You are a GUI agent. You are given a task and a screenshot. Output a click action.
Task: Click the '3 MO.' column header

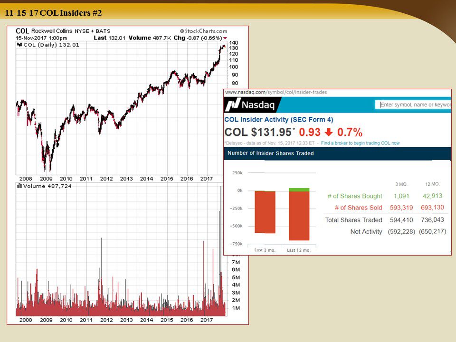[x=401, y=184]
